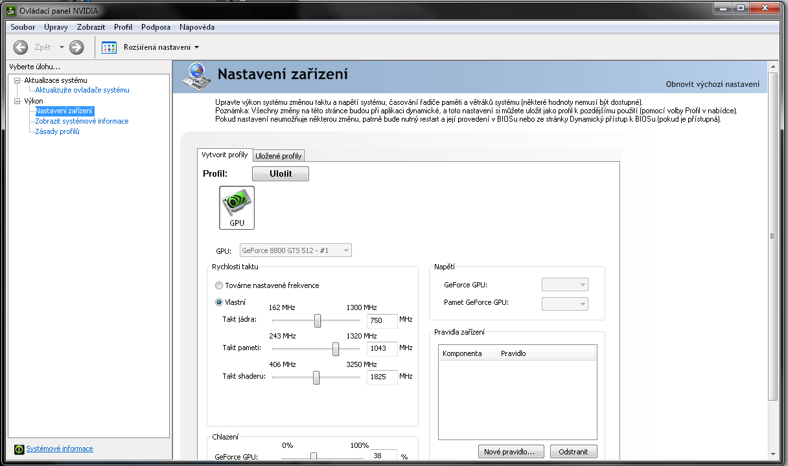The height and width of the screenshot is (466, 788).
Task: Click the NVIDIA system information icon
Action: pyautogui.click(x=19, y=449)
